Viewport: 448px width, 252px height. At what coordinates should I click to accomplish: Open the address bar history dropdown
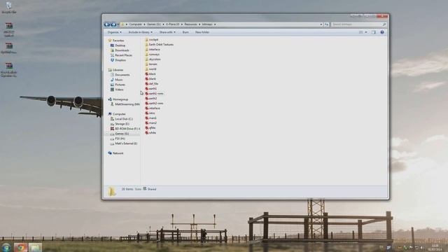(x=321, y=24)
